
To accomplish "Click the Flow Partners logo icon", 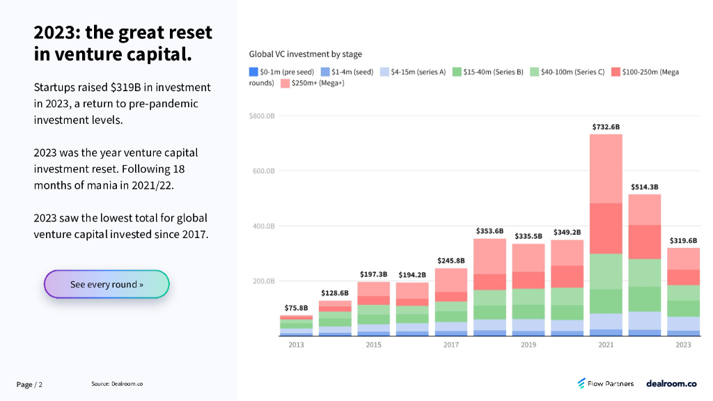I will point(581,384).
